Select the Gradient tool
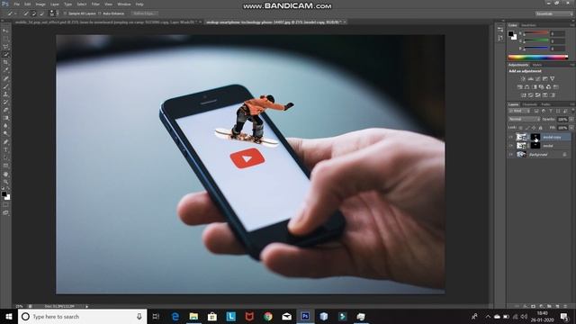Screen dimensions: 576x324 (5, 118)
